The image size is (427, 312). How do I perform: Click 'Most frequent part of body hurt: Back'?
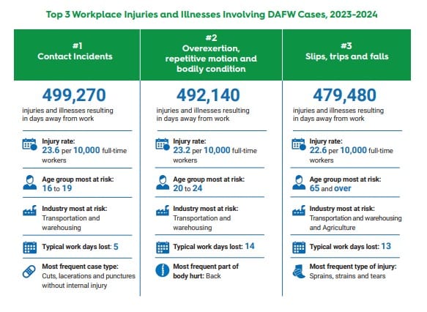click(x=206, y=271)
